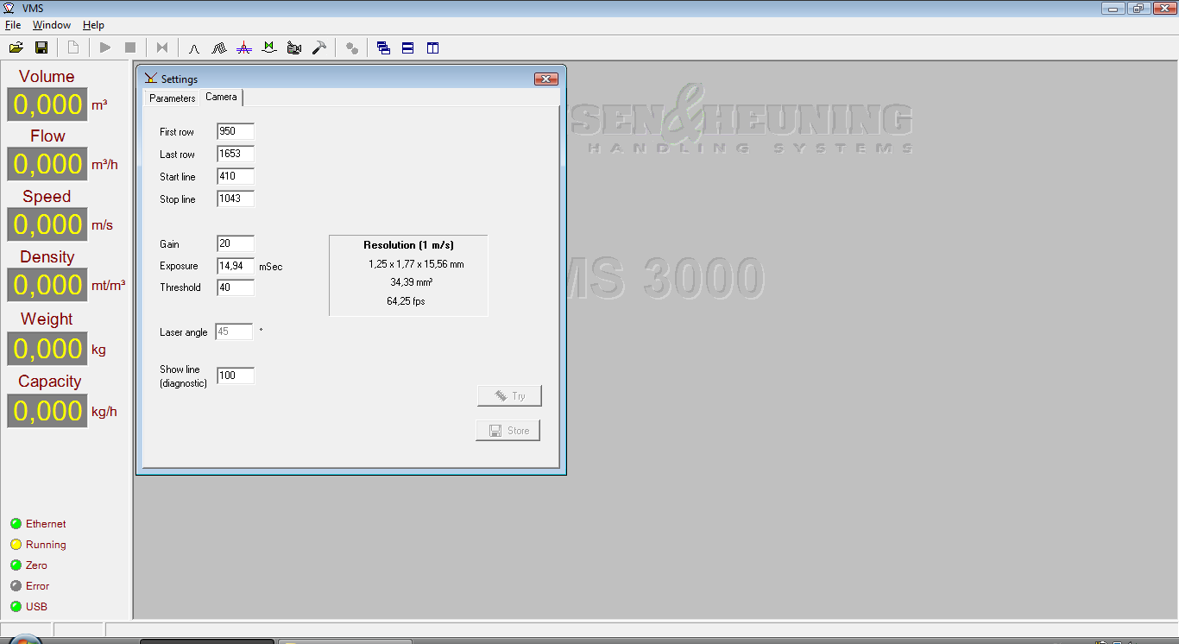Click the Ethernet status indicator light

click(16, 524)
